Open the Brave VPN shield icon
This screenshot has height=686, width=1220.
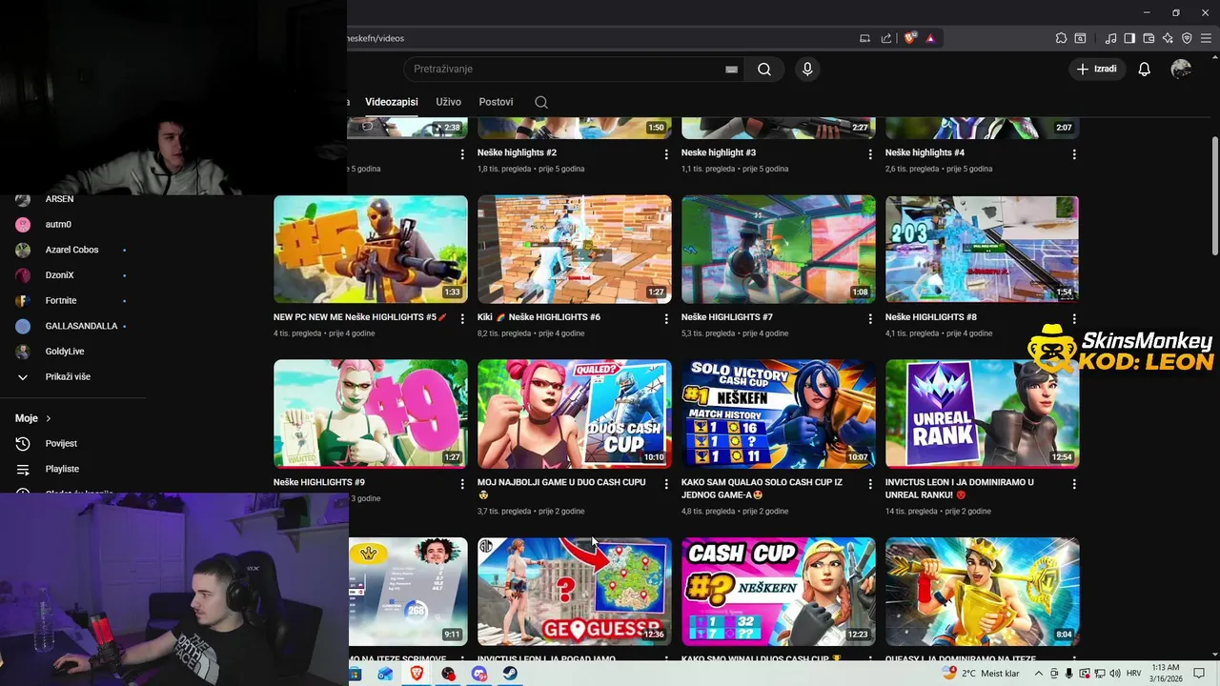(1187, 38)
